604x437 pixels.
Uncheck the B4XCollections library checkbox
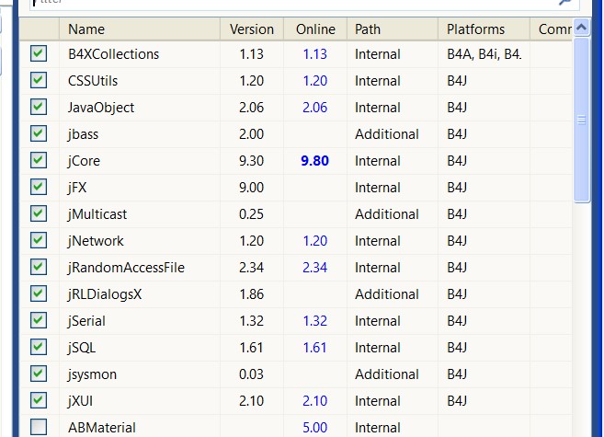[39, 54]
